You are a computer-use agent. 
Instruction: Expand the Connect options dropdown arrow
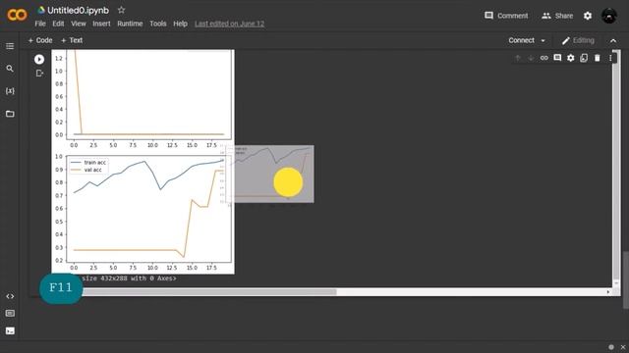pos(543,40)
